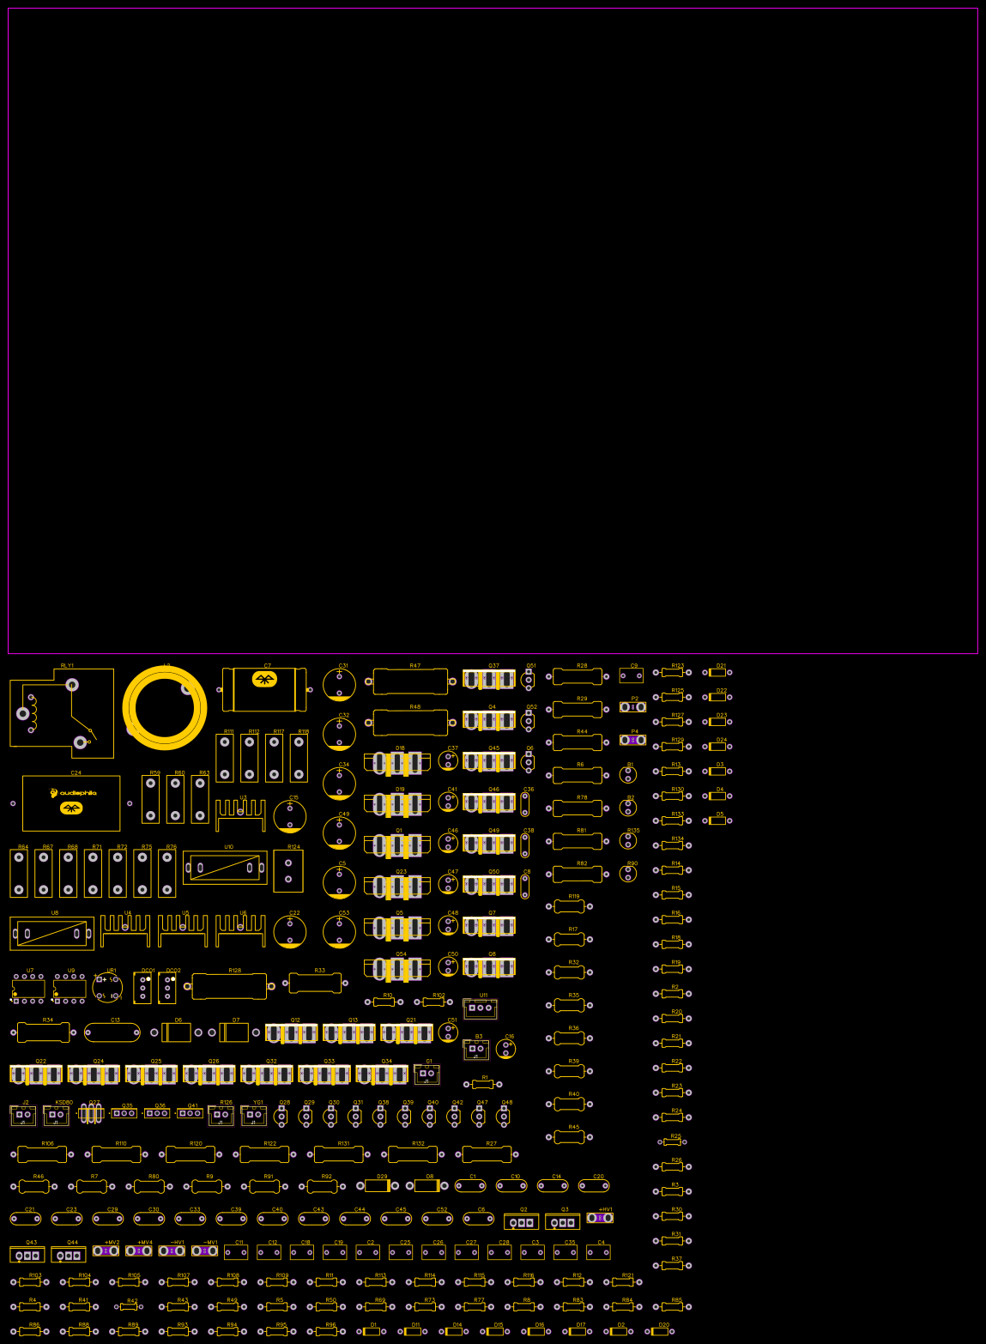Select the Q35 three-pin footprint
The height and width of the screenshot is (1344, 986).
pos(124,1113)
